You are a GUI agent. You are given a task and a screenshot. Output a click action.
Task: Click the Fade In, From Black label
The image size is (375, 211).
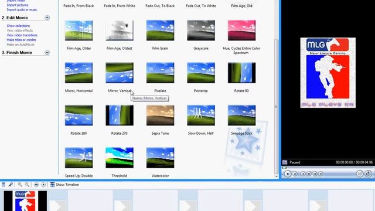[79, 6]
